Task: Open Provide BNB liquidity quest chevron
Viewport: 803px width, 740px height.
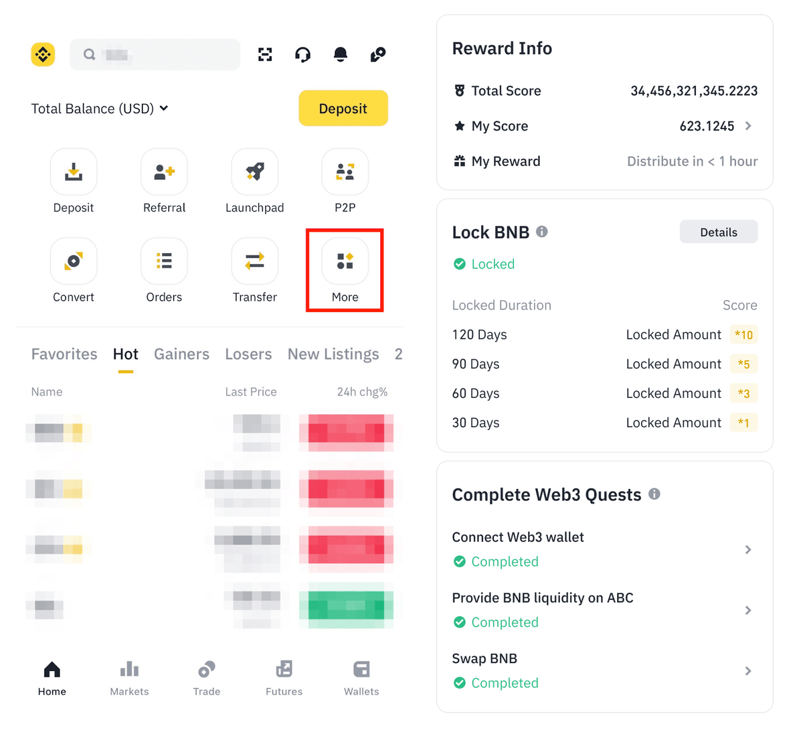Action: click(748, 611)
